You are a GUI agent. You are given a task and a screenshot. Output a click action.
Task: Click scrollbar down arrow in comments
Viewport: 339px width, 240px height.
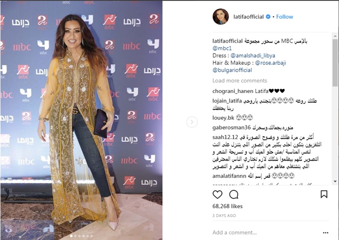(335, 182)
